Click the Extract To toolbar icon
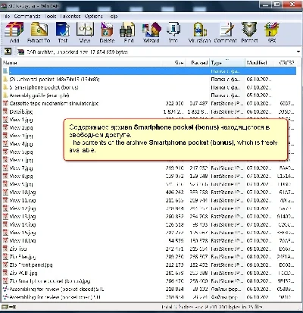The height and width of the screenshot is (313, 303). click(39, 33)
